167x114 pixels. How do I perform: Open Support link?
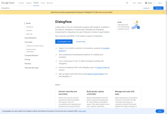tap(139, 3)
